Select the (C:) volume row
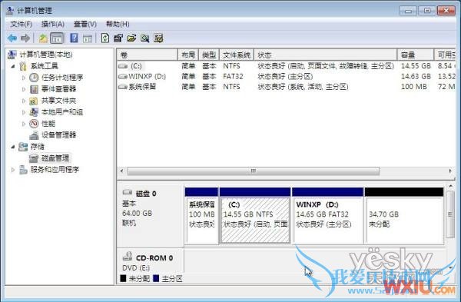 (x=286, y=66)
